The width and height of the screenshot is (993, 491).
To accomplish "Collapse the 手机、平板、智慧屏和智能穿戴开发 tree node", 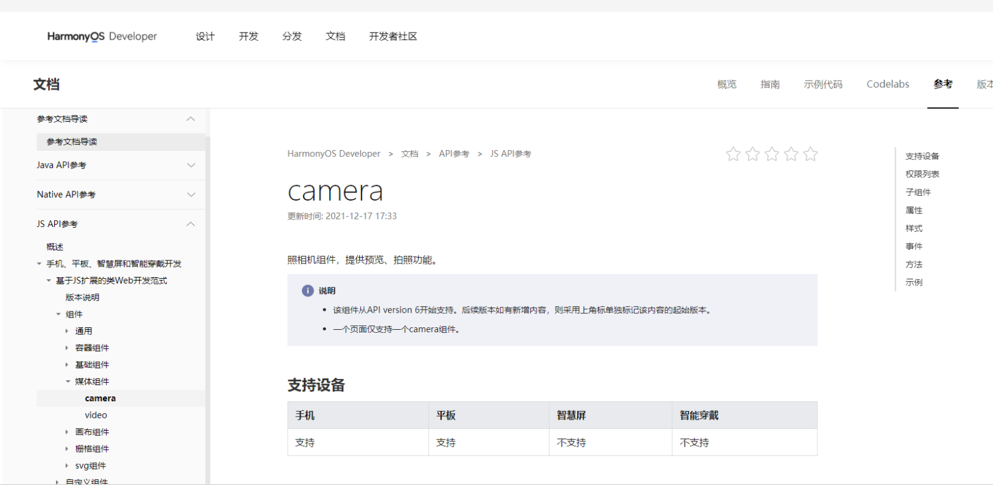I will (39, 264).
